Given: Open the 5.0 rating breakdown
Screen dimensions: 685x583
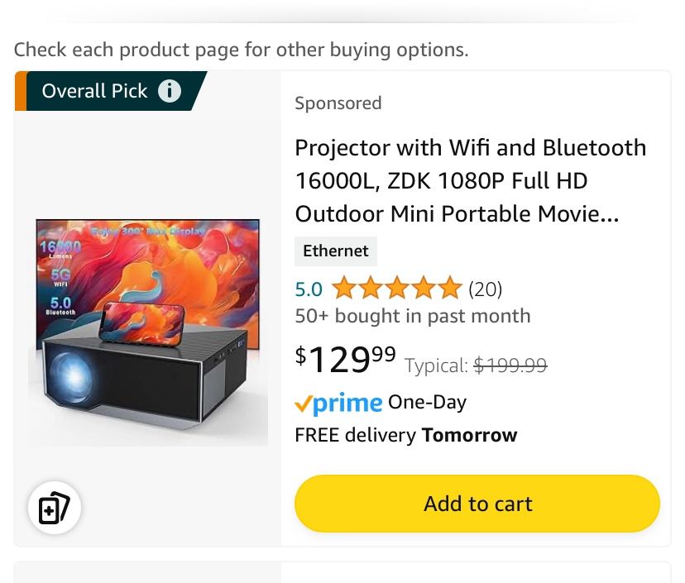Looking at the screenshot, I should 309,289.
